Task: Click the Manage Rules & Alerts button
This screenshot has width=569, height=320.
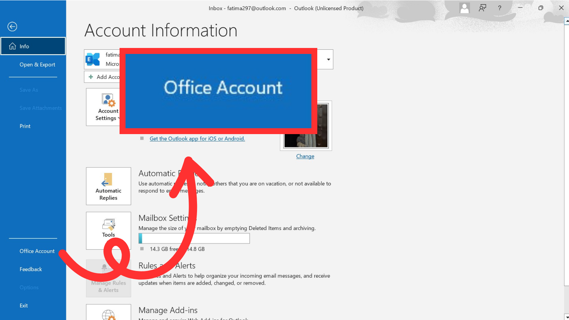Action: [108, 278]
